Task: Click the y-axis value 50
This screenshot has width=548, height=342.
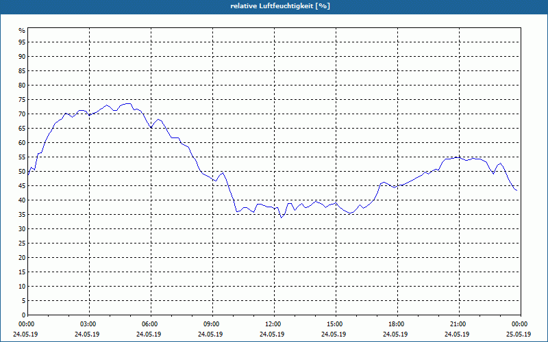Action: 22,172
